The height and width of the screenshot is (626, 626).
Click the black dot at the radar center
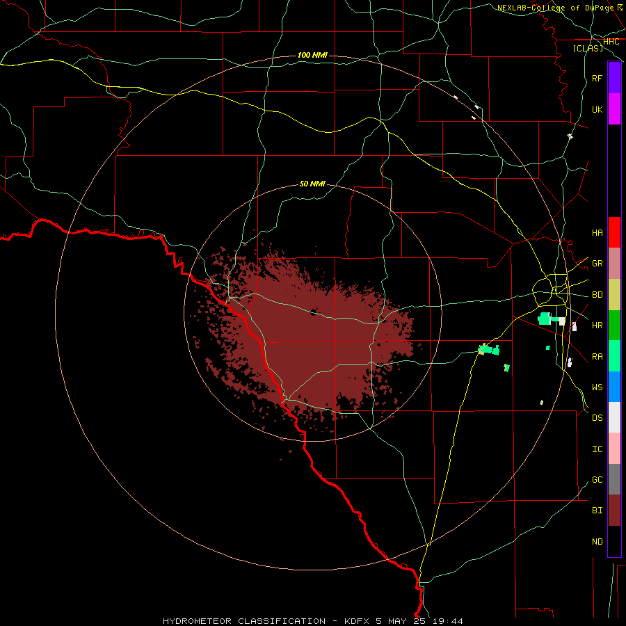(x=314, y=312)
